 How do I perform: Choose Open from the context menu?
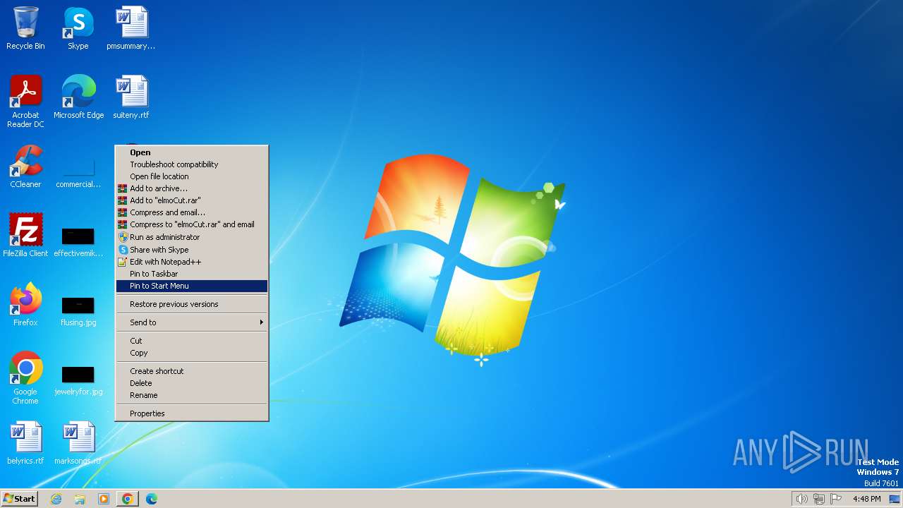pos(192,152)
